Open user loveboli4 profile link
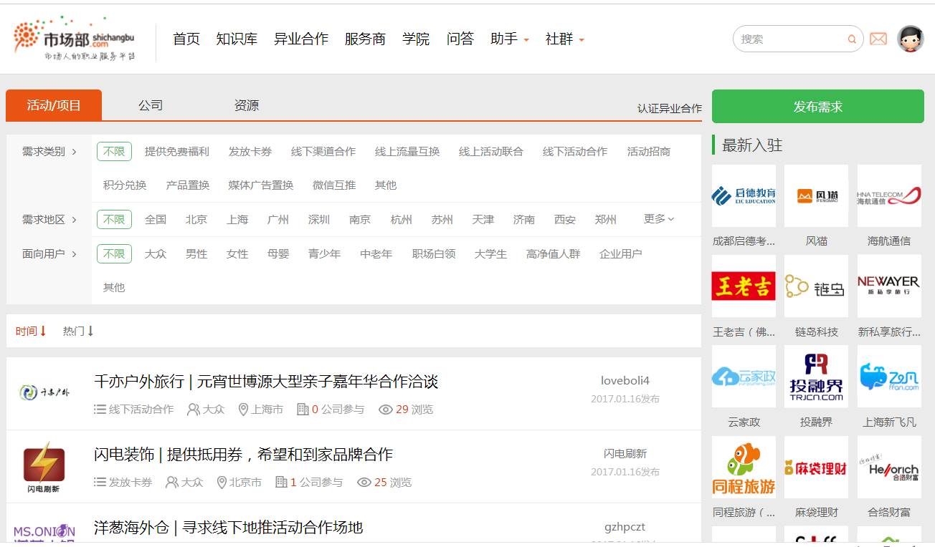Image resolution: width=935 pixels, height=547 pixels. click(625, 380)
